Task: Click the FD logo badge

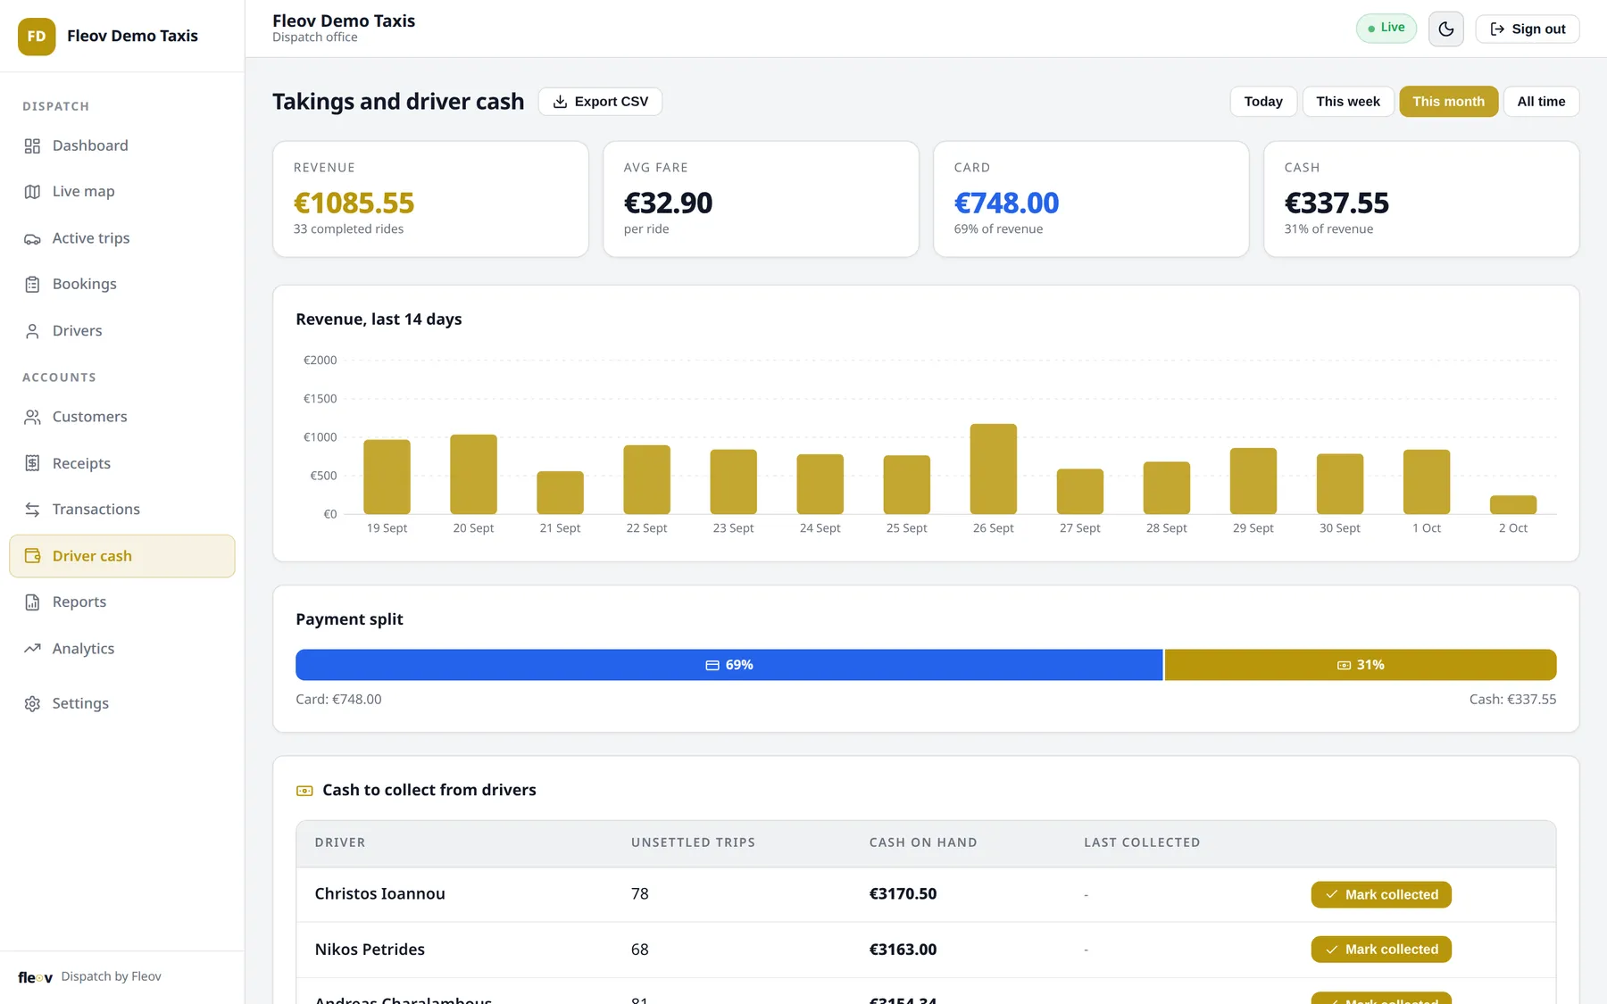Action: click(x=37, y=37)
